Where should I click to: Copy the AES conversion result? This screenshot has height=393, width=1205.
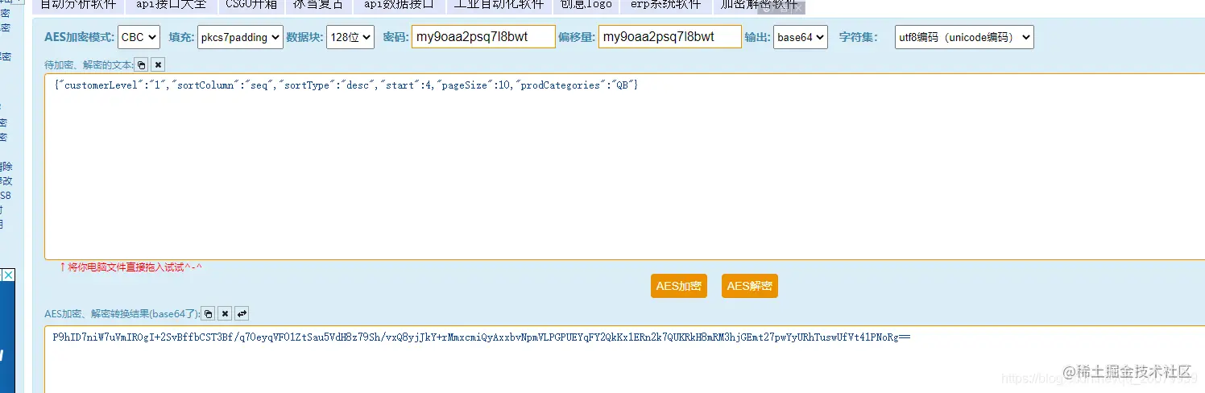pos(208,313)
